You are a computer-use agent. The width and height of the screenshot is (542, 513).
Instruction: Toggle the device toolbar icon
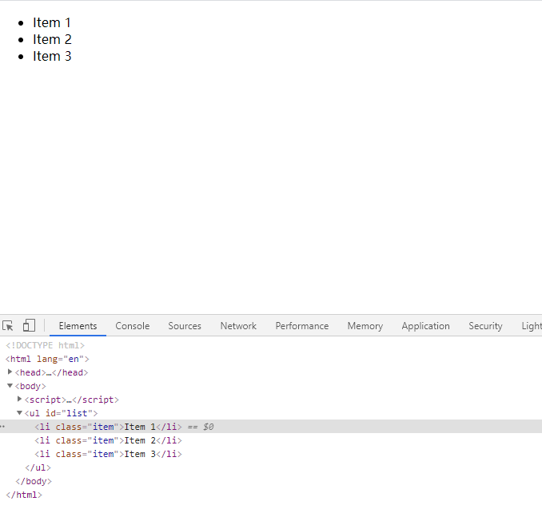coord(29,325)
